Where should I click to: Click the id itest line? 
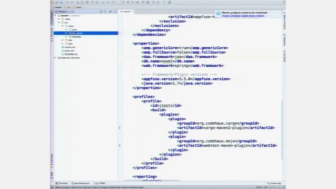click(x=166, y=106)
